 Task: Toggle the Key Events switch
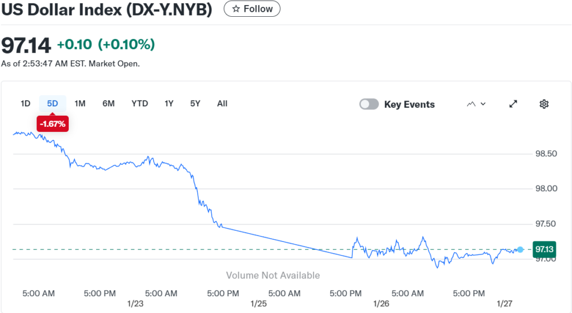369,104
